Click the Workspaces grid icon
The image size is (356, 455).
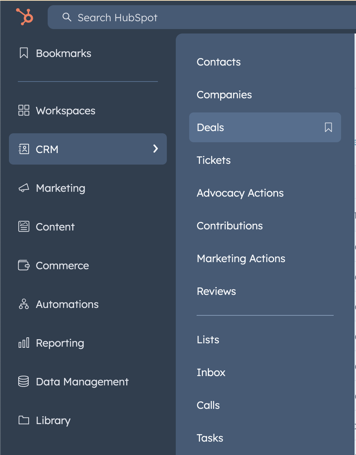click(24, 110)
